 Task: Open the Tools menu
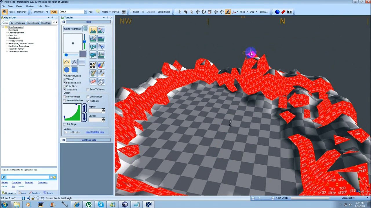coord(10,6)
